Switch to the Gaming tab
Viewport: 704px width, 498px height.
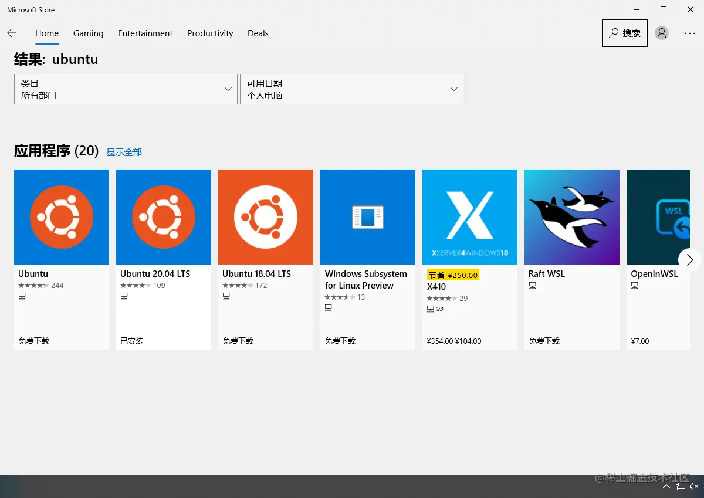coord(89,33)
